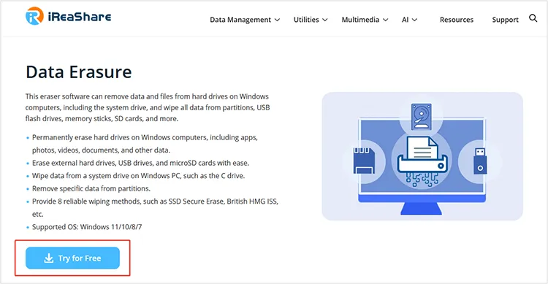The width and height of the screenshot is (548, 284).
Task: Click the hard disk drive illustration icon
Action: point(421,117)
